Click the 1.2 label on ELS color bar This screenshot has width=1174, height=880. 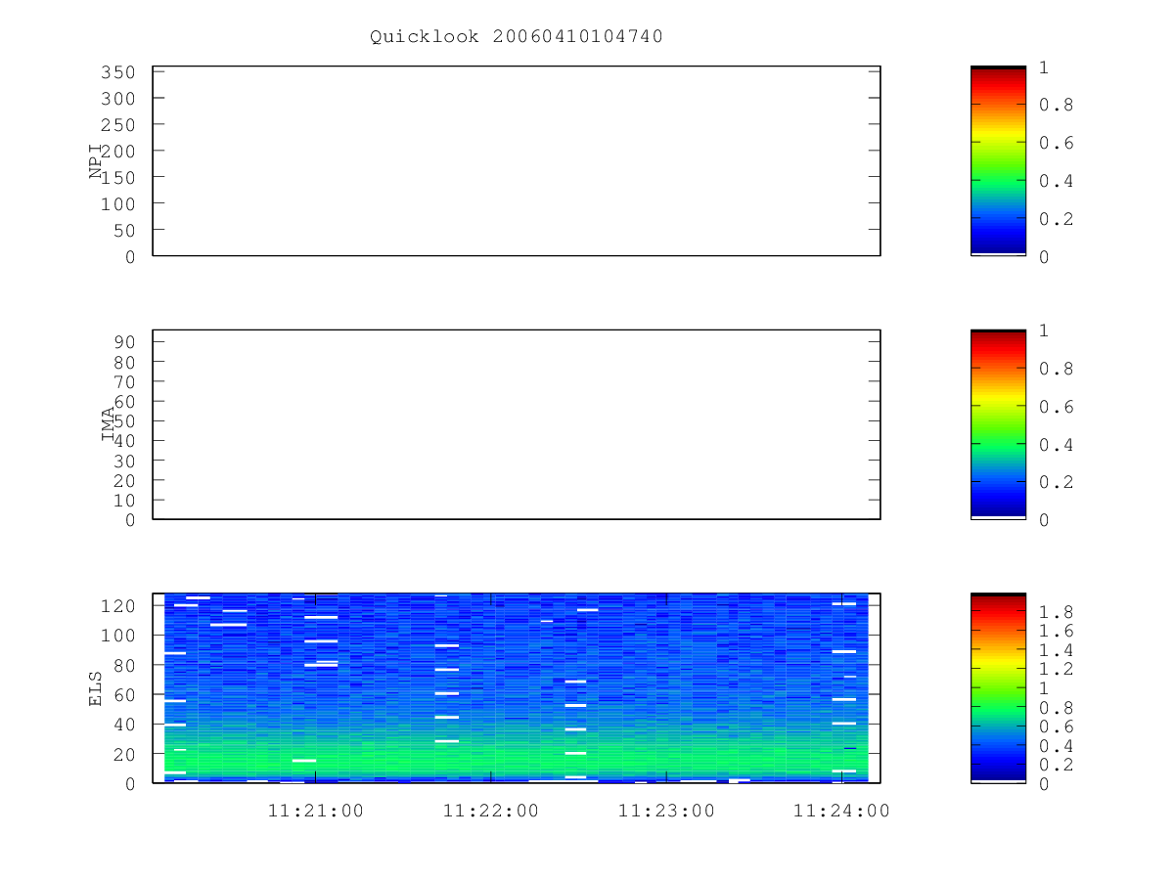click(1057, 669)
